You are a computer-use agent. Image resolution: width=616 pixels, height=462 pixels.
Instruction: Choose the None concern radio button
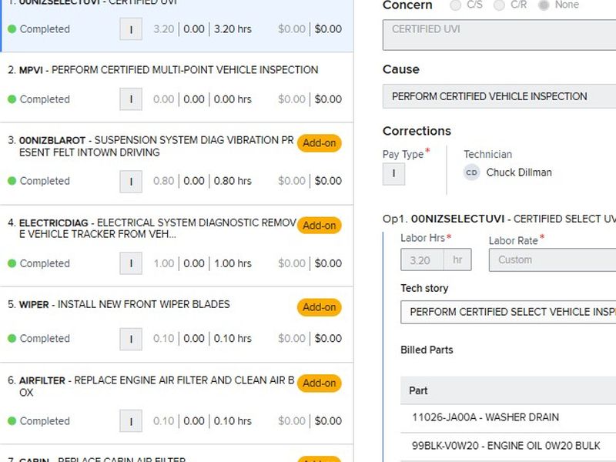coord(545,5)
